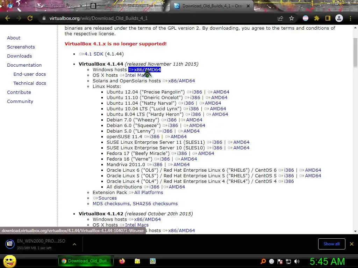Open the smiley face Start button
The width and height of the screenshot is (358, 268).
point(9,261)
